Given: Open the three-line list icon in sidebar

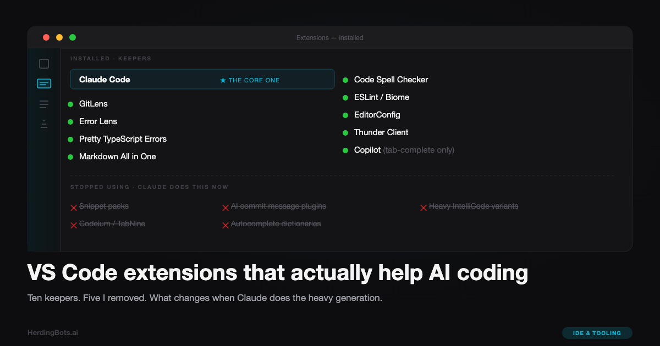Looking at the screenshot, I should click(44, 104).
